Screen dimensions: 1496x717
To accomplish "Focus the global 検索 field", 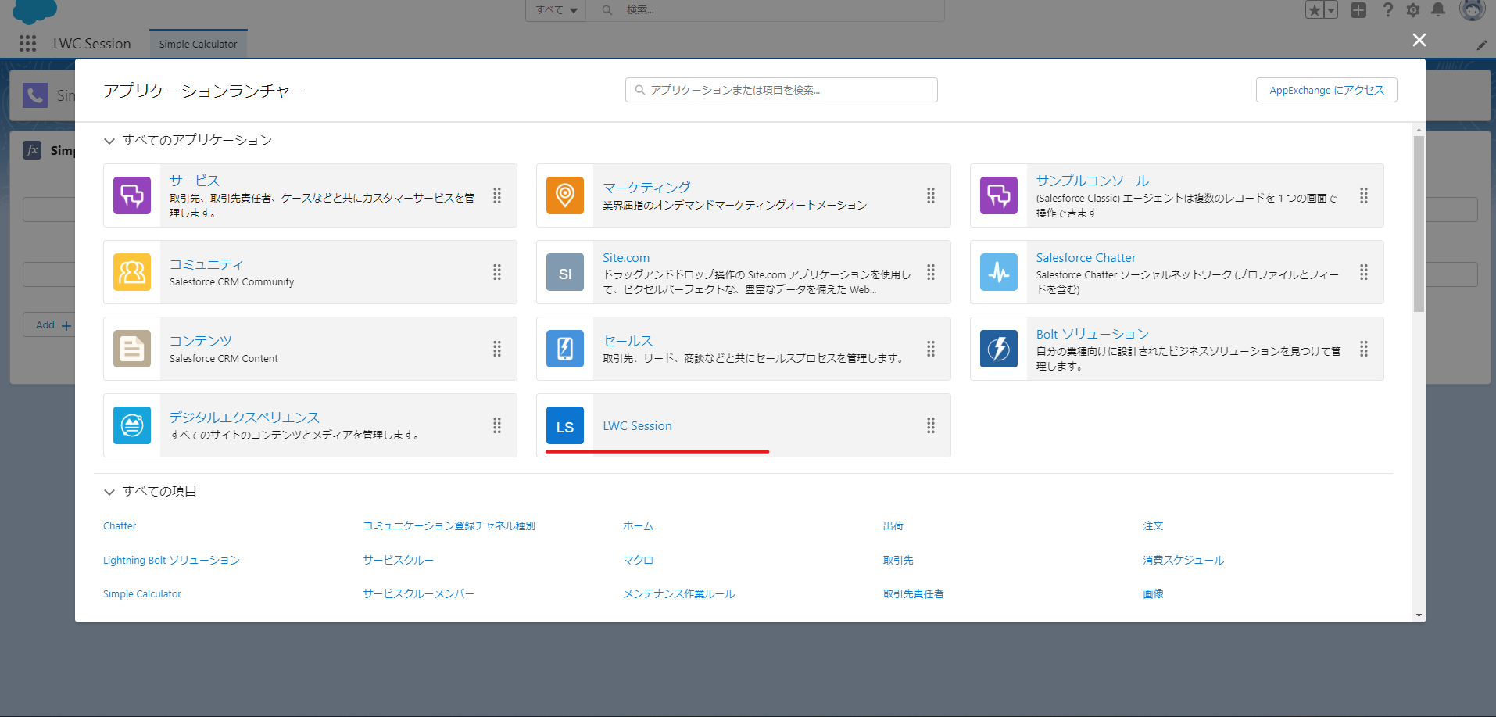I will point(766,10).
